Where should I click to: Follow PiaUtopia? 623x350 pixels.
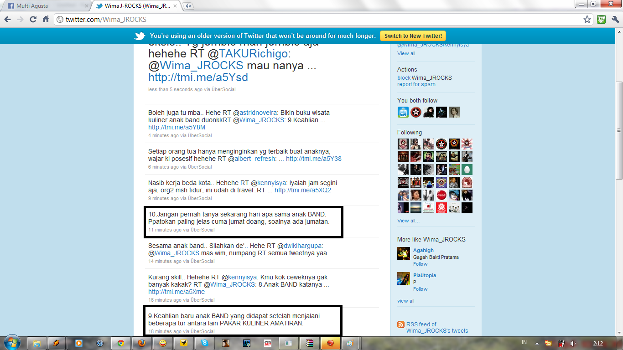click(x=421, y=289)
